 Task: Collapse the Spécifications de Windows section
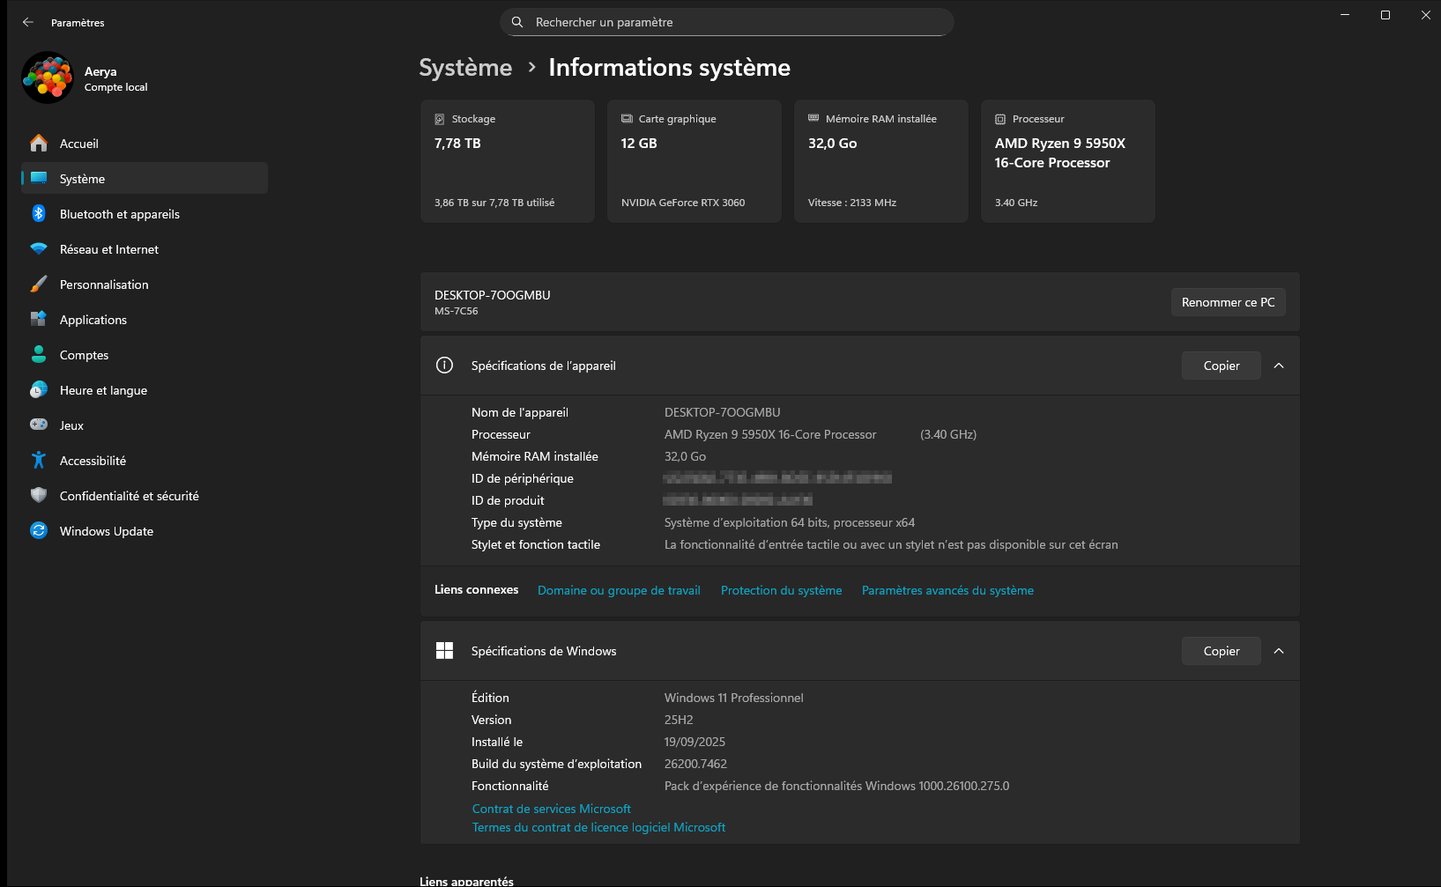click(1279, 651)
